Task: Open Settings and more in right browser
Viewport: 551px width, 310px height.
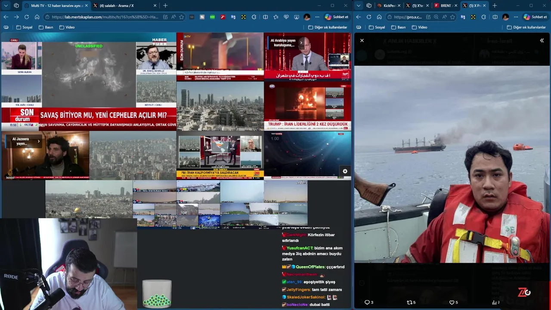Action: [516, 17]
